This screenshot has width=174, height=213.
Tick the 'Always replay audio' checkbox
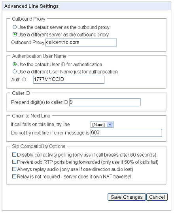tap(14, 169)
